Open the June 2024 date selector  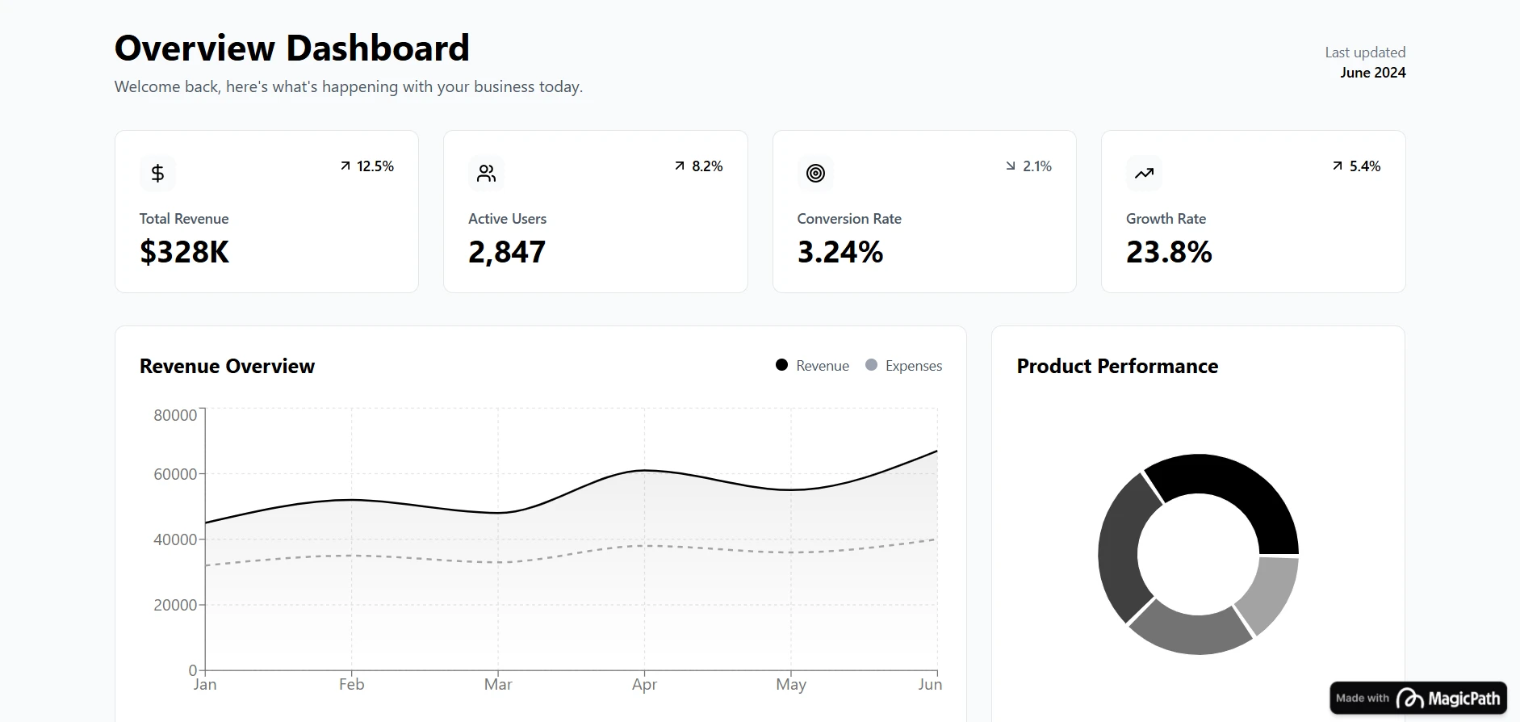[1372, 72]
